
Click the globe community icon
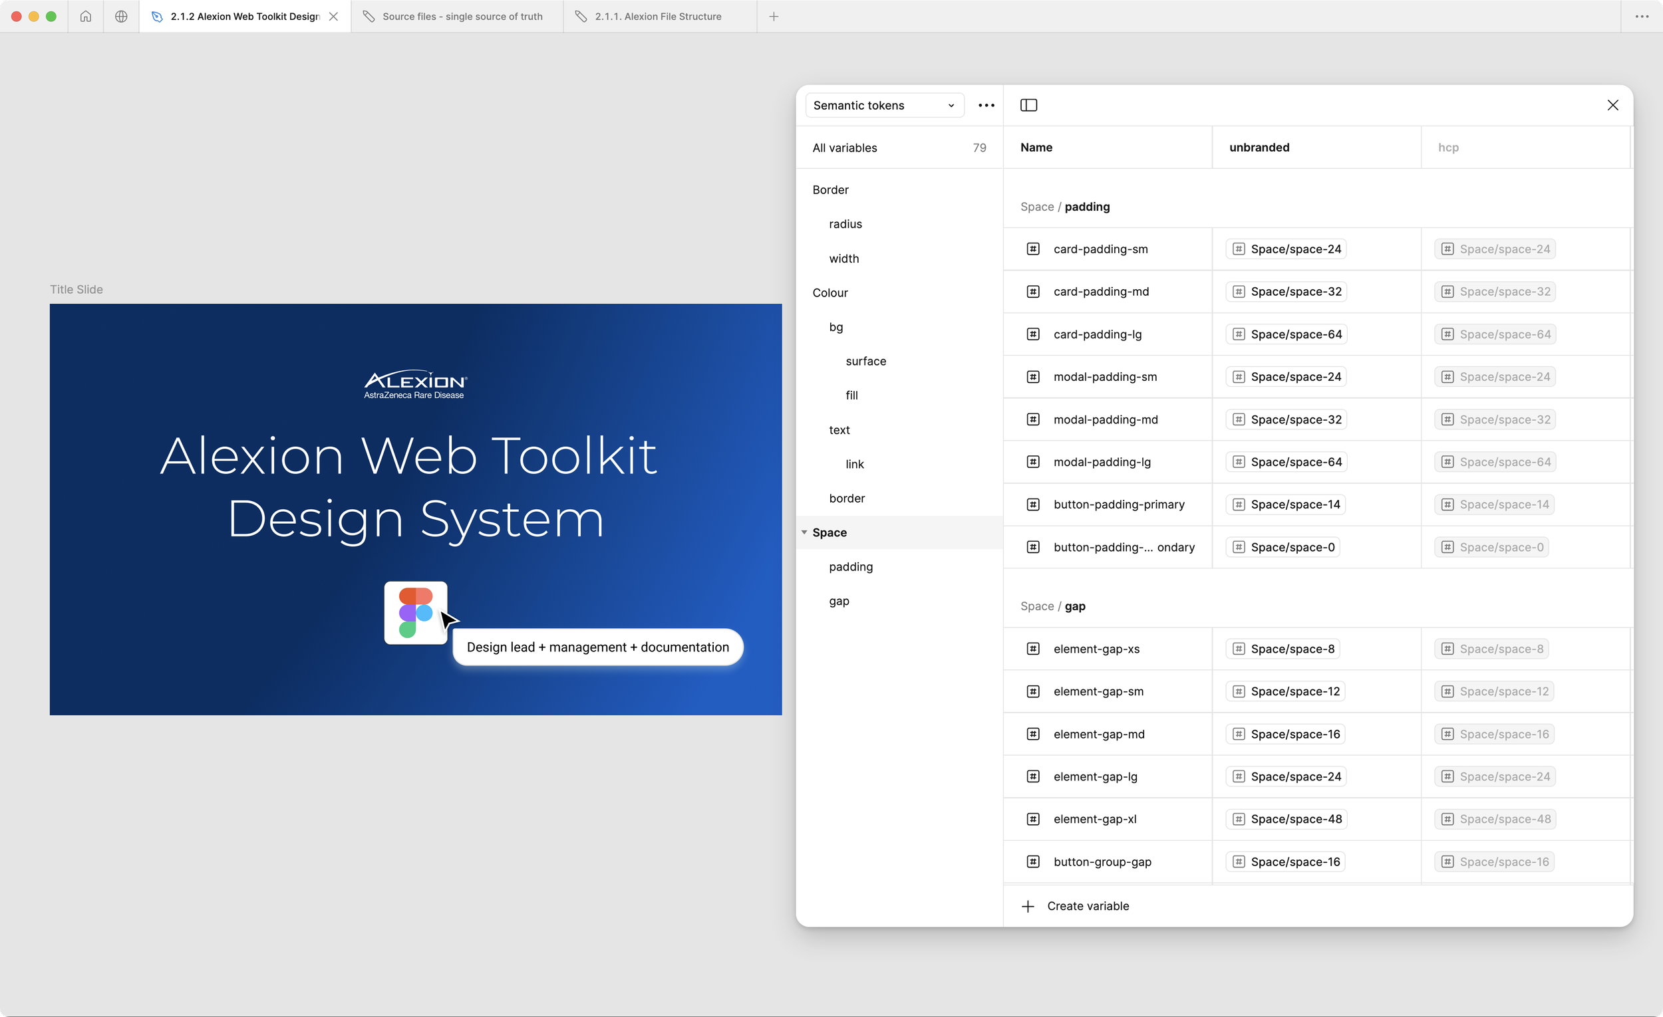point(122,16)
